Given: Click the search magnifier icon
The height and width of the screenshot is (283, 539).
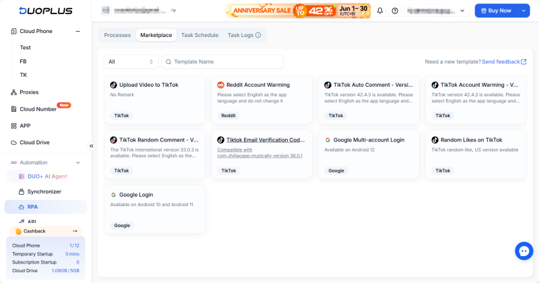Looking at the screenshot, I should (x=168, y=62).
